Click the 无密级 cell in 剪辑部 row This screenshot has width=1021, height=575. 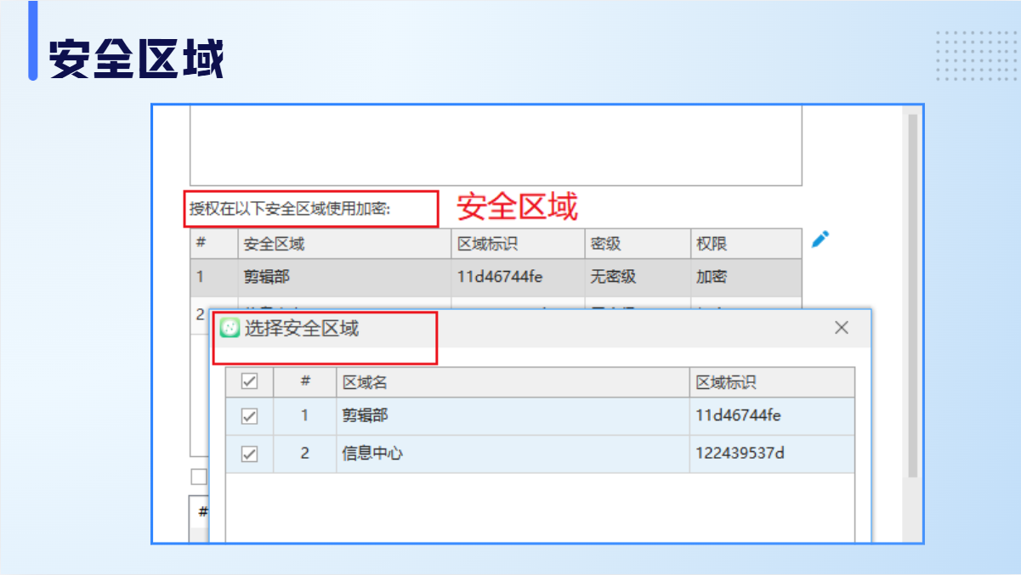click(x=613, y=277)
